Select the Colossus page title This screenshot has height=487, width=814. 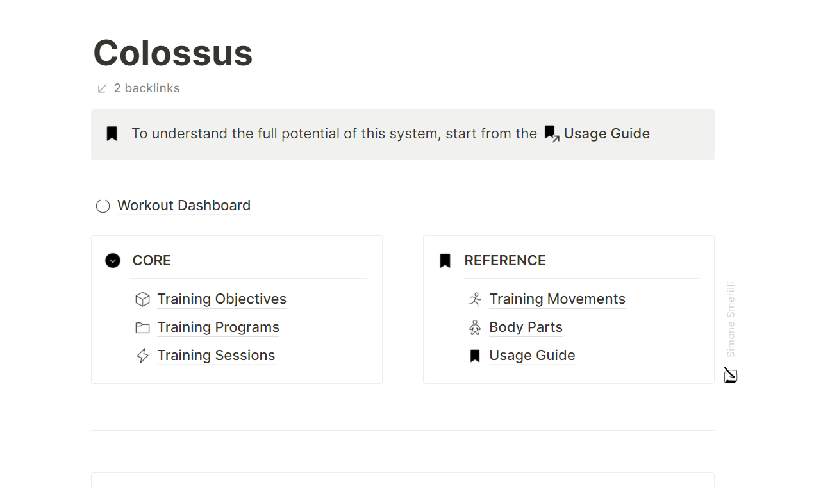(172, 54)
